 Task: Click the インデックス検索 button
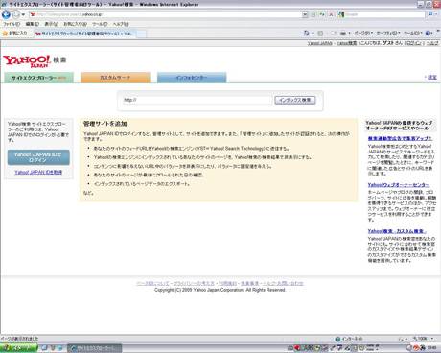pos(295,100)
